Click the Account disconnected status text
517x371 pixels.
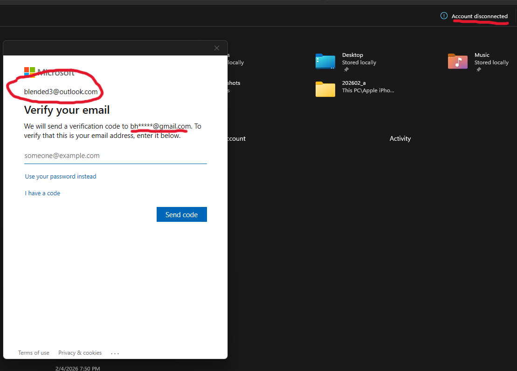pos(479,16)
